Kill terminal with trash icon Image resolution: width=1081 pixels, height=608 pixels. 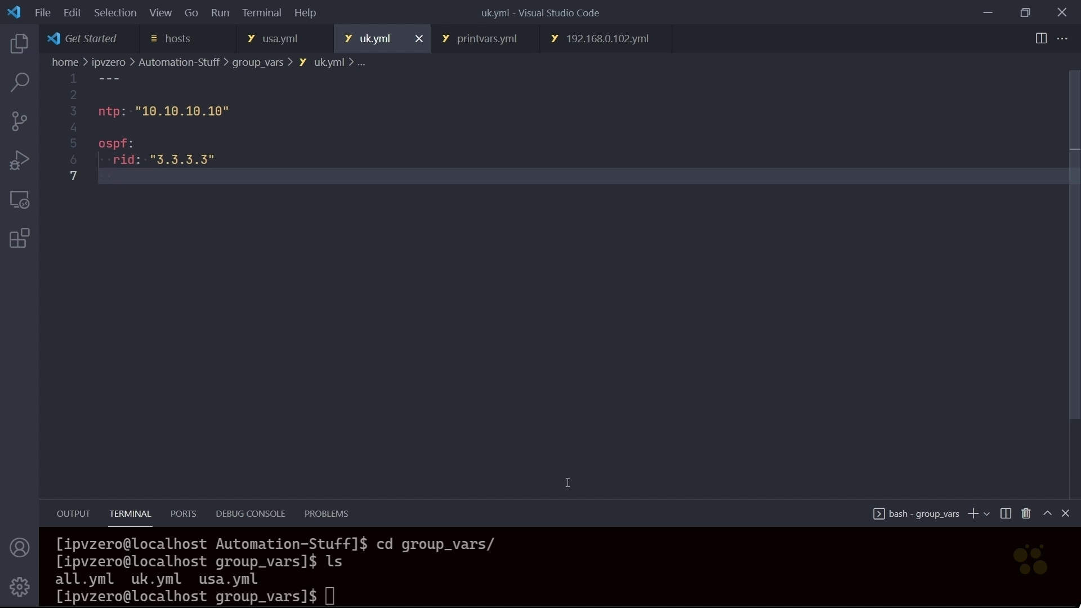click(x=1026, y=513)
